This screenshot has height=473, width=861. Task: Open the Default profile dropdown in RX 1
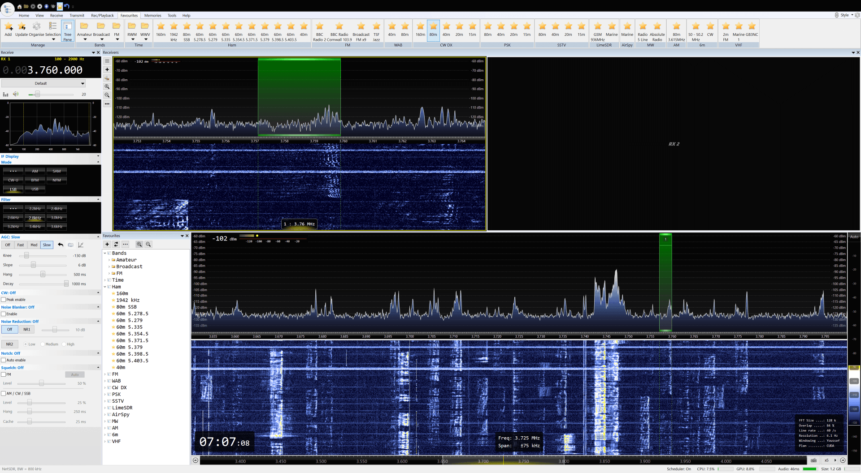click(x=82, y=83)
